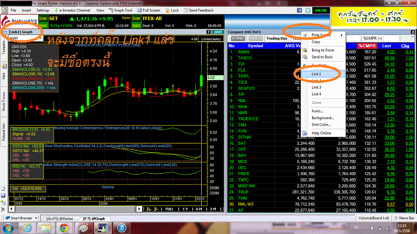
Task: Open the Settings menu
Action: pos(43,10)
